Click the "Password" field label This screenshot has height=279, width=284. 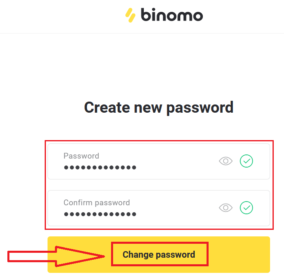[81, 156]
